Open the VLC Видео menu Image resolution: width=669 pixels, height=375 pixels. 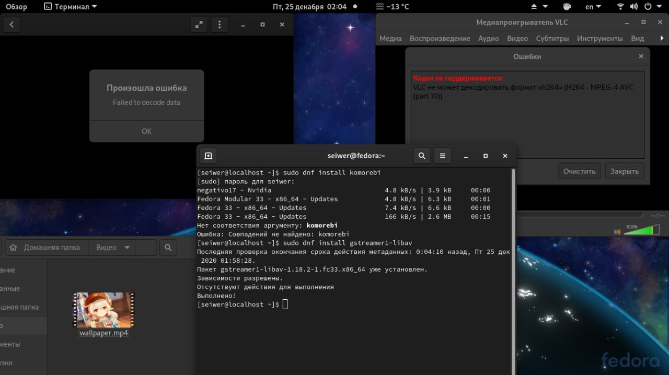click(x=517, y=38)
